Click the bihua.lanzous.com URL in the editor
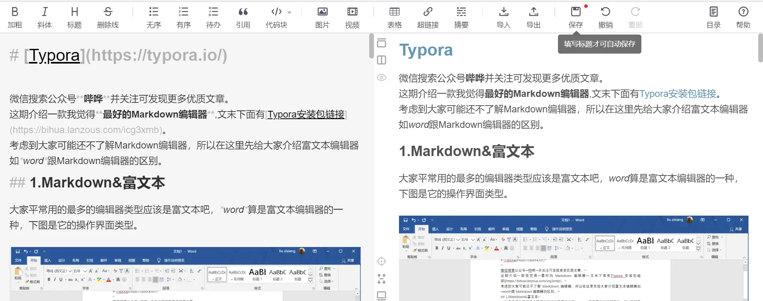The width and height of the screenshot is (763, 301). (x=86, y=130)
